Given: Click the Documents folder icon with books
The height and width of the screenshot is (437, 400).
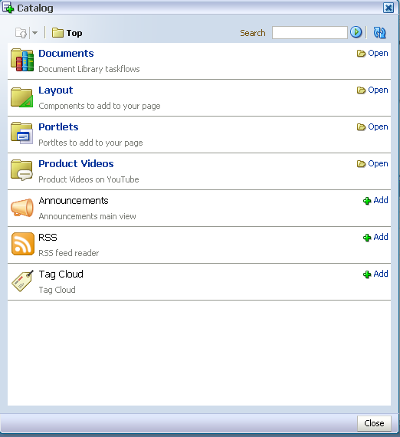Looking at the screenshot, I should point(22,60).
